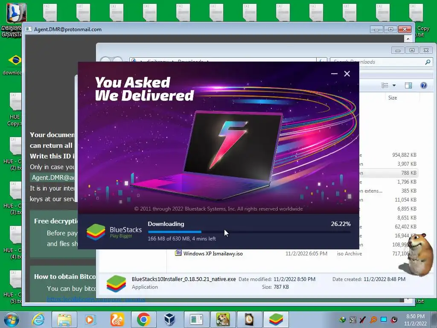Close the BlueStacks installer dialog
437x328 pixels.
[x=347, y=73]
